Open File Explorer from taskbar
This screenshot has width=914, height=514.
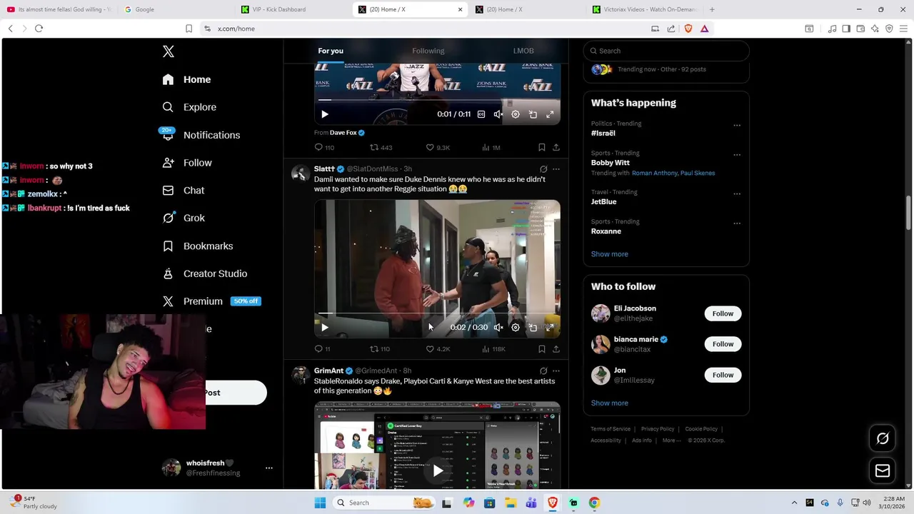[x=511, y=503]
